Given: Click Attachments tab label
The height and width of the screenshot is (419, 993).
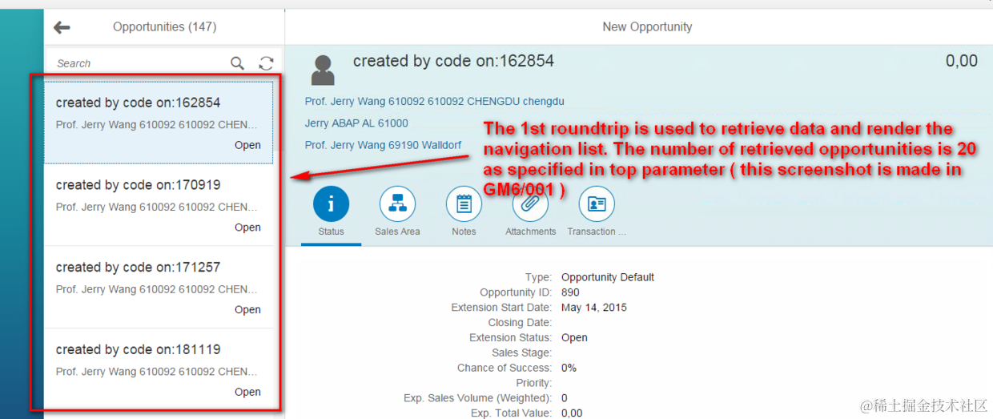Looking at the screenshot, I should 530,232.
